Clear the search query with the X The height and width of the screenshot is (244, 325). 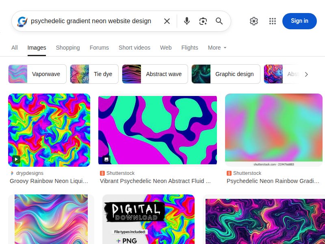167,21
